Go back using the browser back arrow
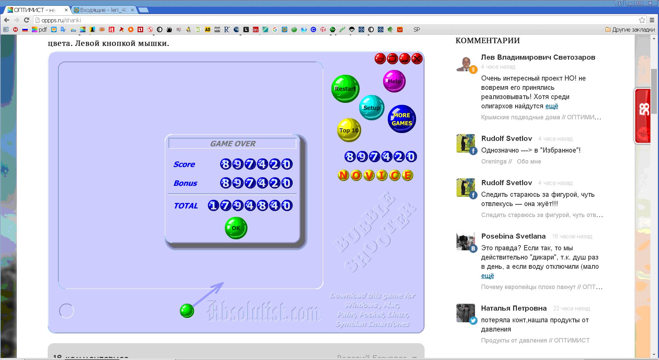This screenshot has height=360, width=659. pyautogui.click(x=7, y=20)
